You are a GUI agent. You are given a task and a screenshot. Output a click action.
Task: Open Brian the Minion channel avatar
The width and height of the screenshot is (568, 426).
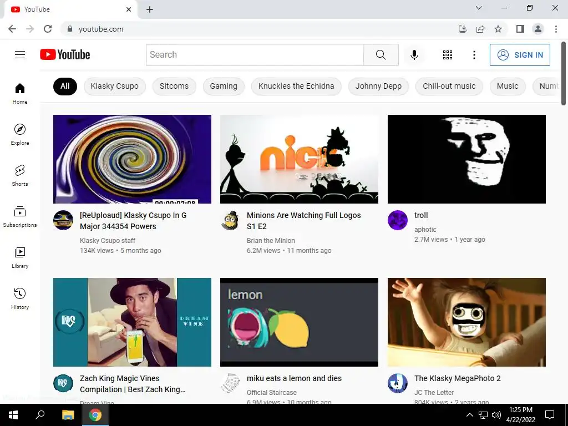pos(230,220)
